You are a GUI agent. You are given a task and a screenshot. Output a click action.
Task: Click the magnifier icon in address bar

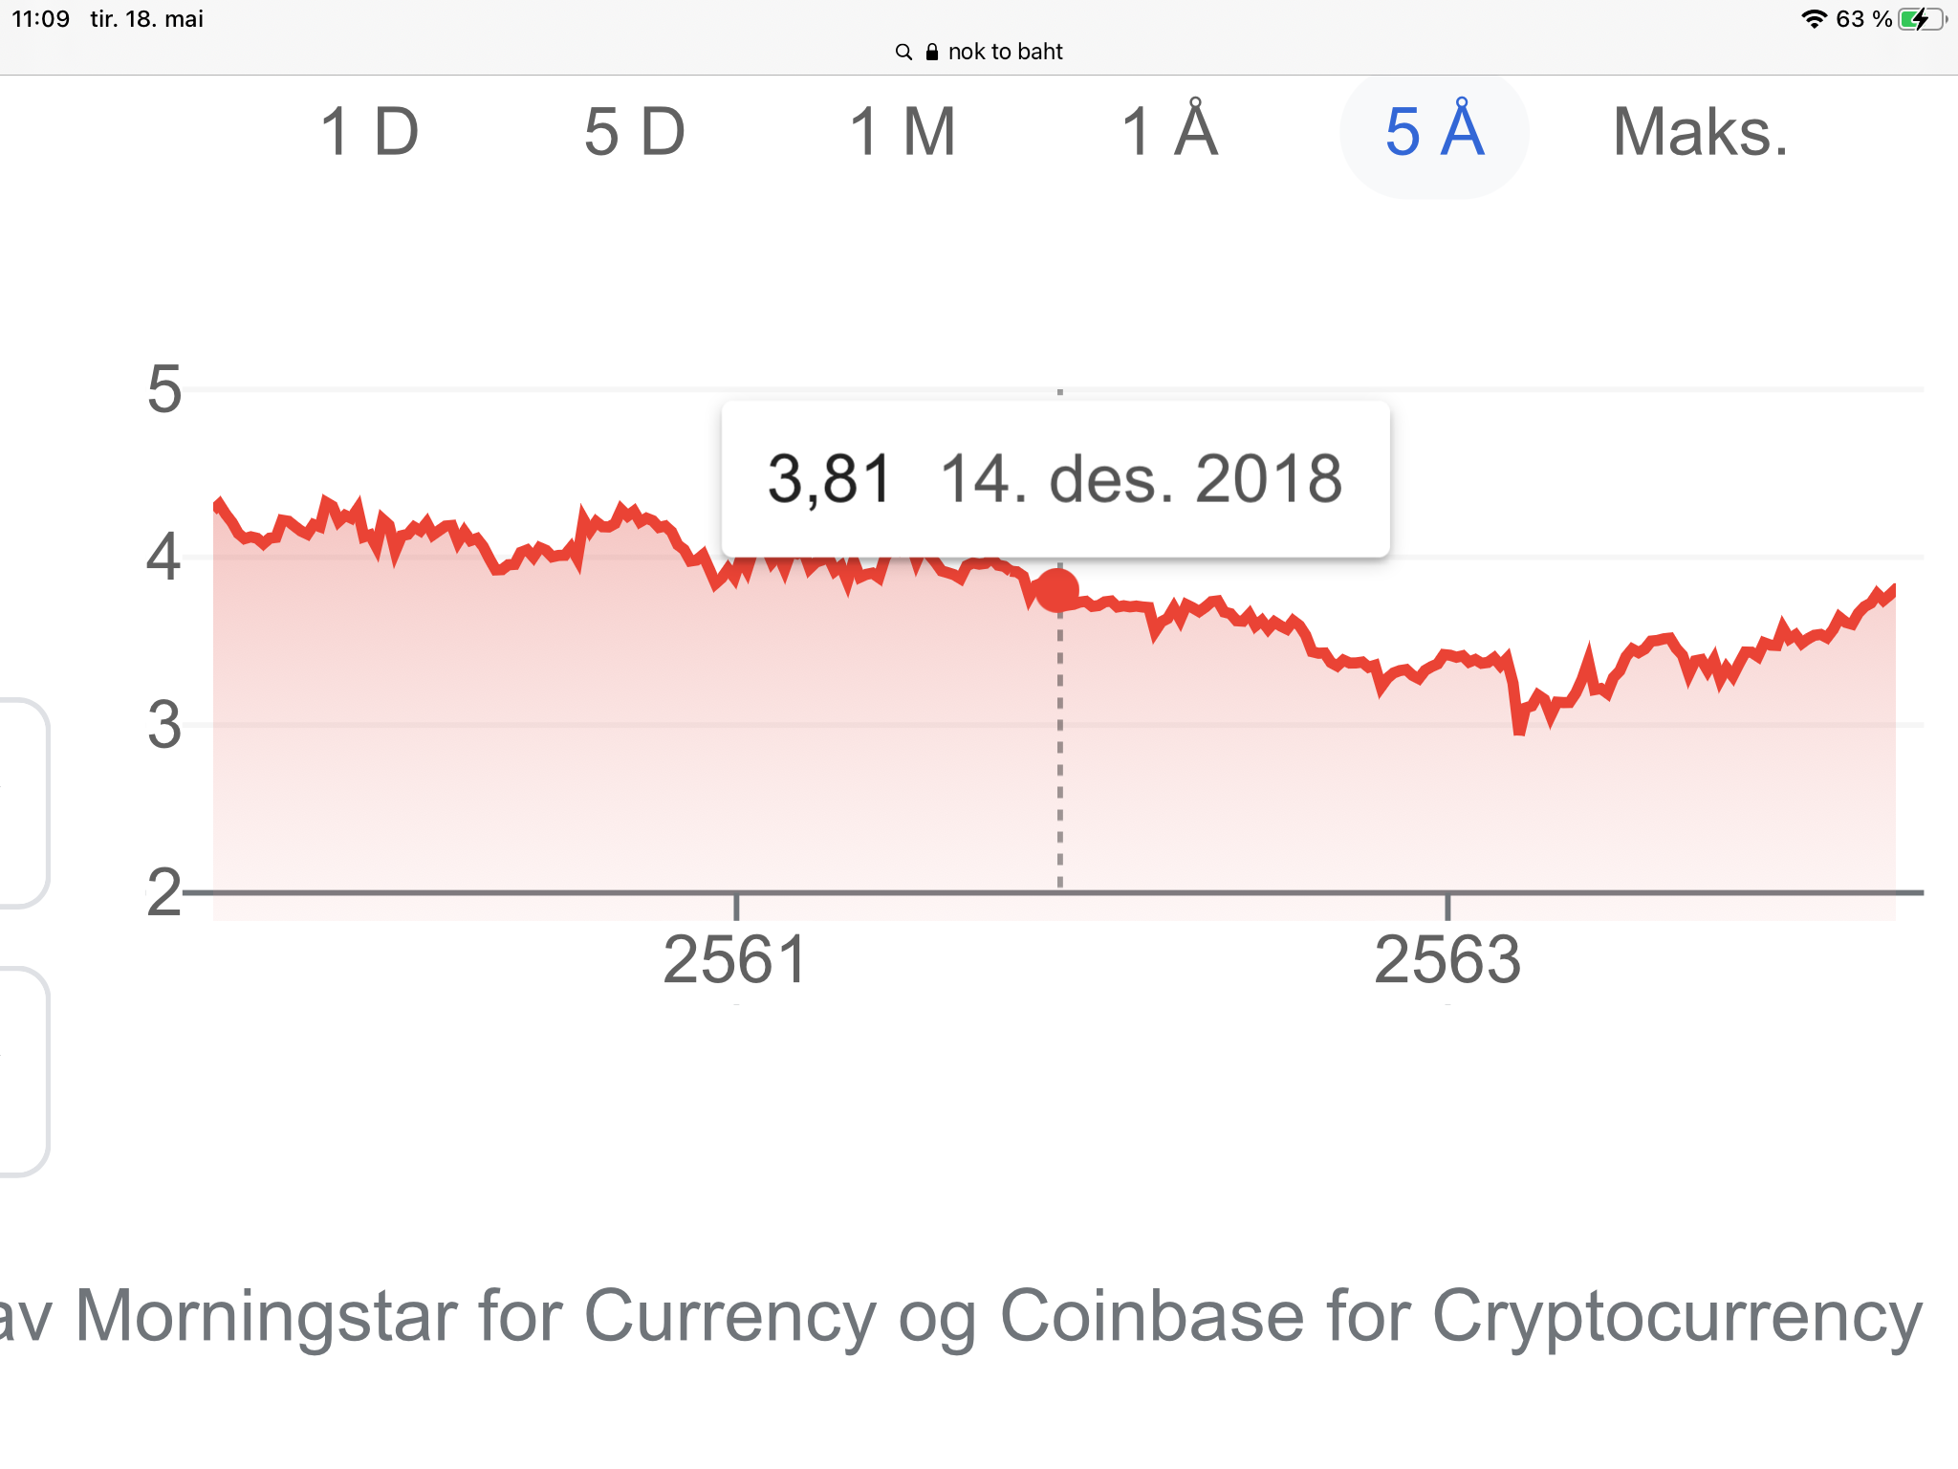click(903, 52)
